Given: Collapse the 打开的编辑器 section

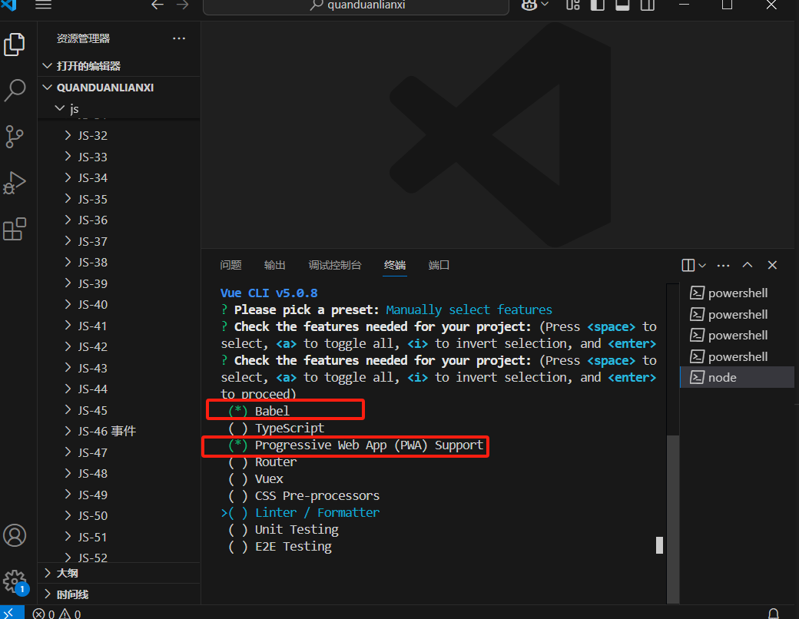Looking at the screenshot, I should tap(119, 66).
